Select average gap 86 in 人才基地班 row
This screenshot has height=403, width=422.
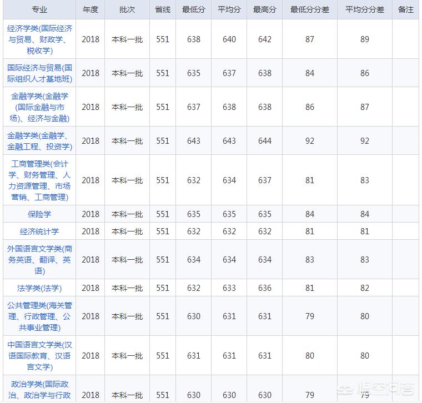365,73
